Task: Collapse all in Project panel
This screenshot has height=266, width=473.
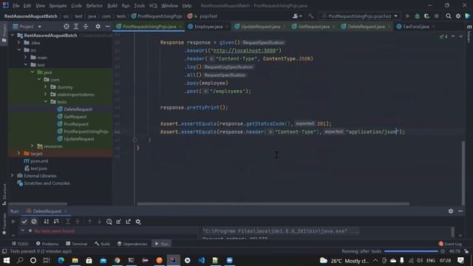Action: 86,27
